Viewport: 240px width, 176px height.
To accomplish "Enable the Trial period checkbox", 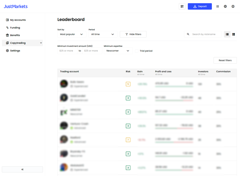I will [x=136, y=51].
